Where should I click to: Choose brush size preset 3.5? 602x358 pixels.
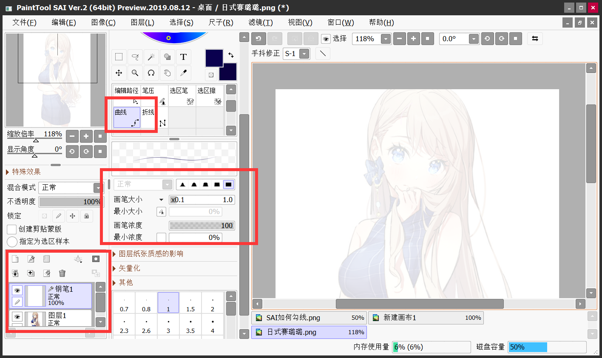click(x=190, y=324)
